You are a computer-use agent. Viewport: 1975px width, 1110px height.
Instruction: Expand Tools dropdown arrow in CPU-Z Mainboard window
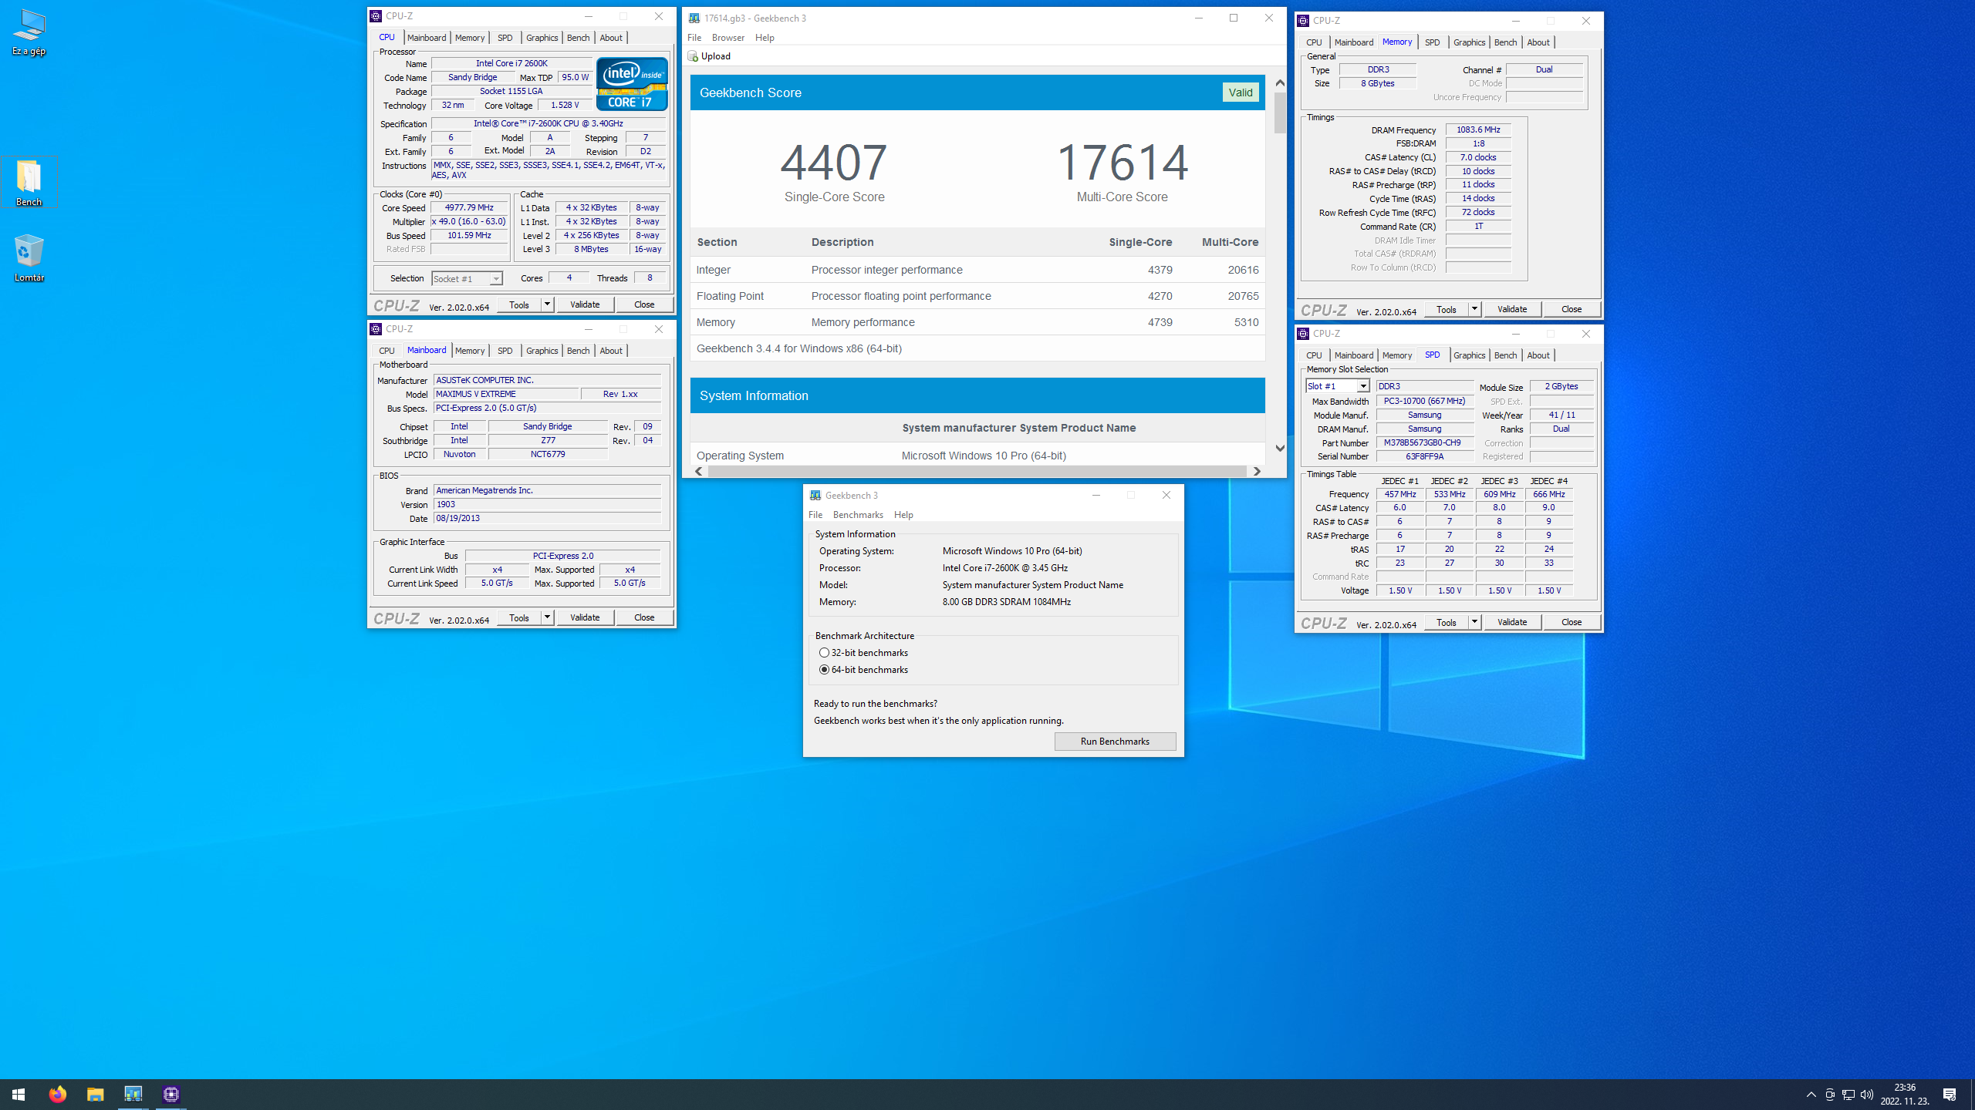(547, 617)
